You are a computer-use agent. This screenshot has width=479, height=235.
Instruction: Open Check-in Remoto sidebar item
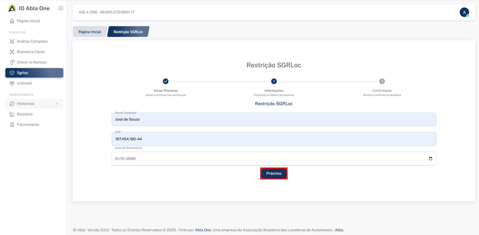32,62
